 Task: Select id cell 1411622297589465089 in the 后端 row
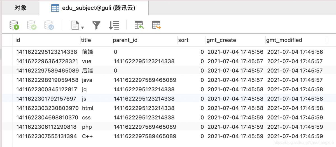pos(48,71)
